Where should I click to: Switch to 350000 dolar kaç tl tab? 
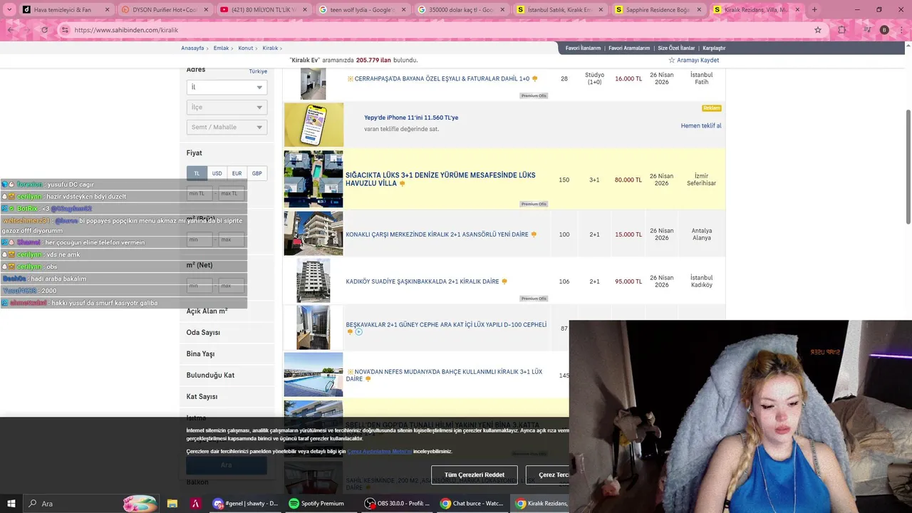pyautogui.click(x=460, y=9)
